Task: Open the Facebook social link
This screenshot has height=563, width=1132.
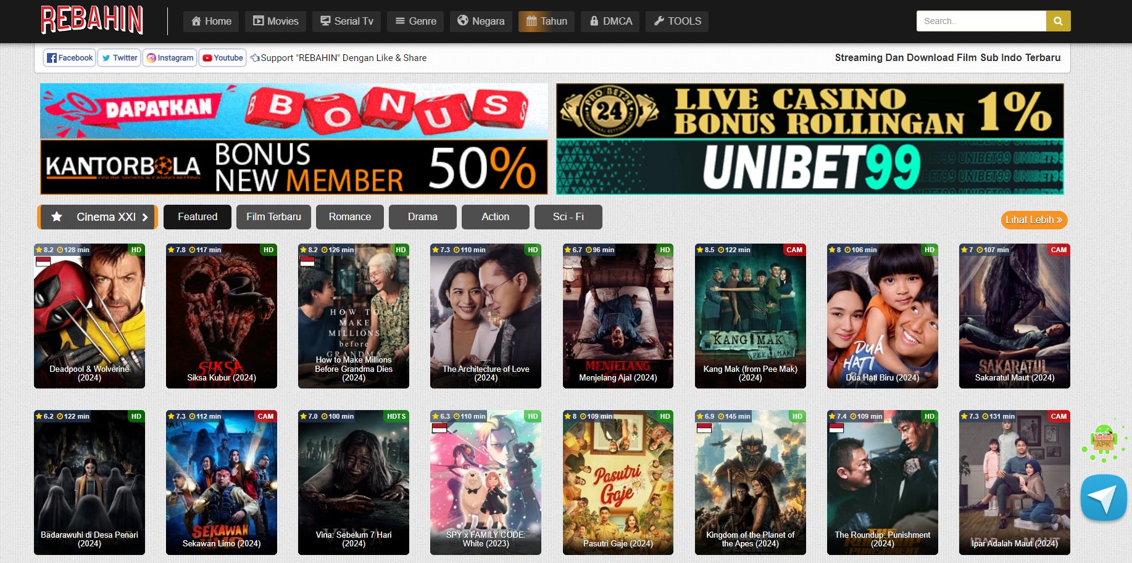Action: click(x=70, y=58)
